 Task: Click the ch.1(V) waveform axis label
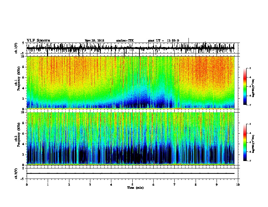coord(16,48)
